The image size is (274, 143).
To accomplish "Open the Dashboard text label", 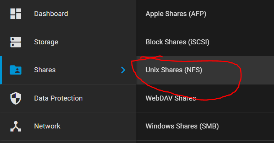I will click(51, 14).
